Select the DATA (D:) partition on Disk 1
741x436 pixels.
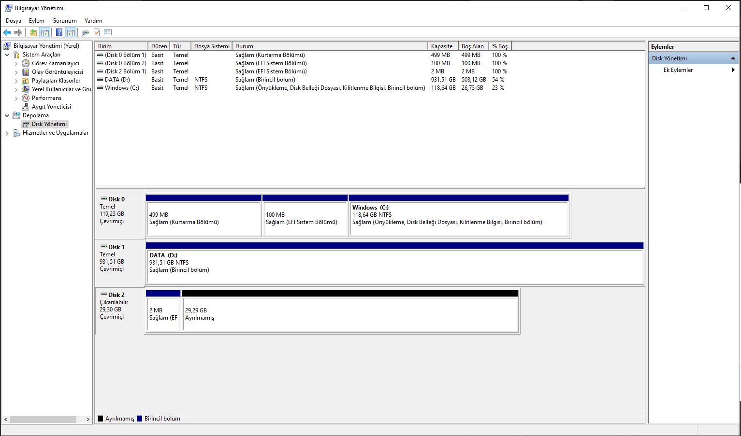pyautogui.click(x=394, y=263)
